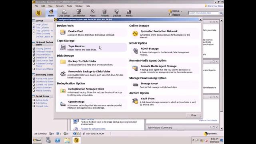Click the Windows Start button

(x=37, y=140)
